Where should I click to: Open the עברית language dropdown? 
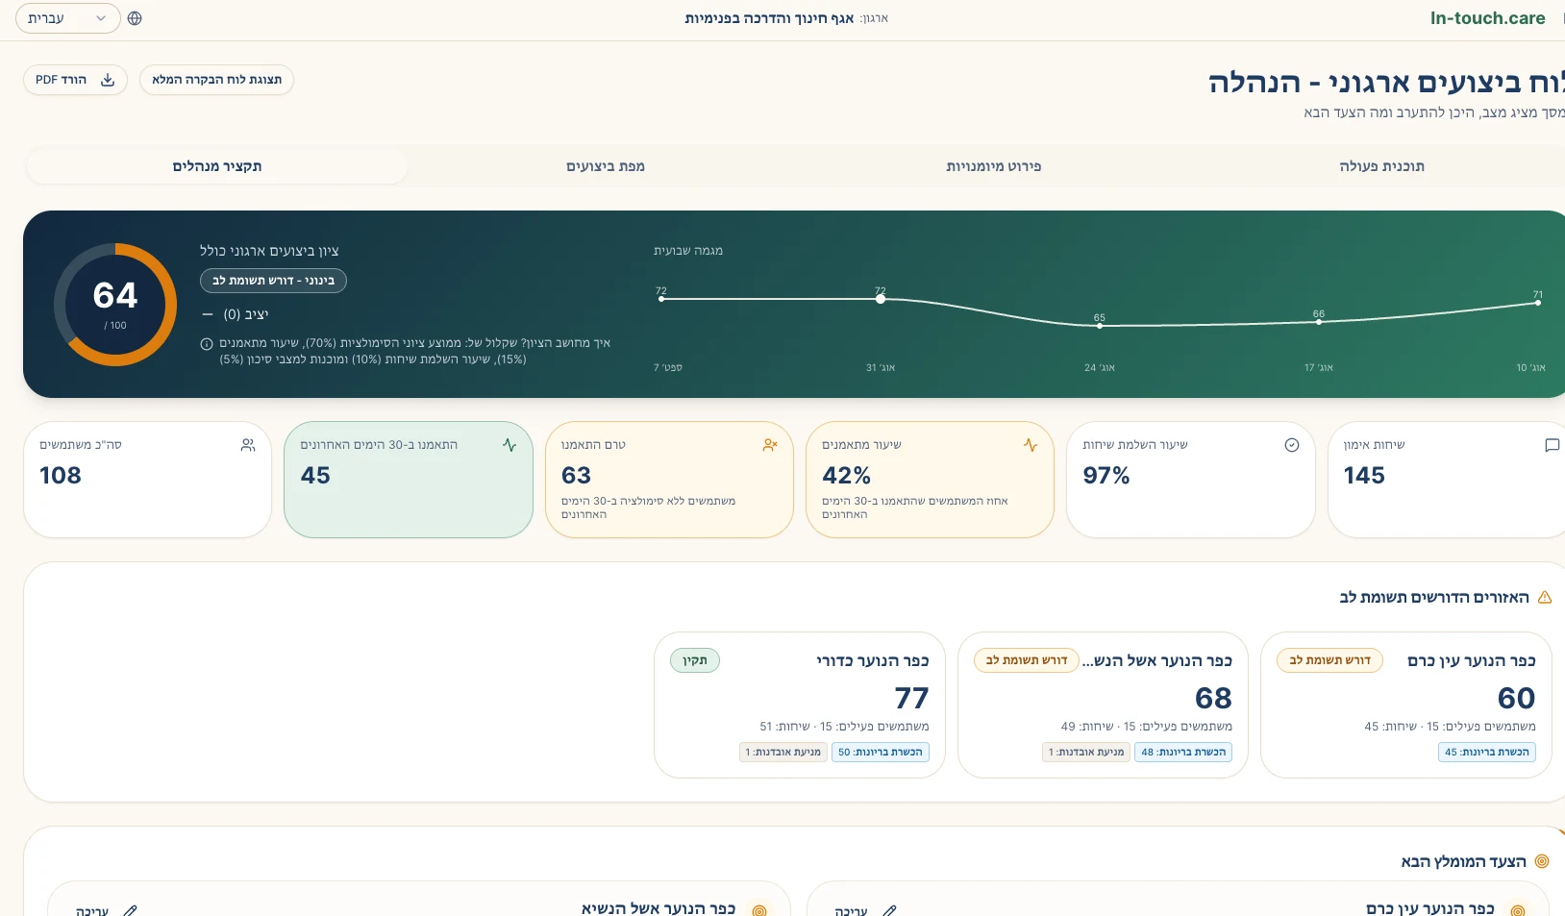[67, 18]
